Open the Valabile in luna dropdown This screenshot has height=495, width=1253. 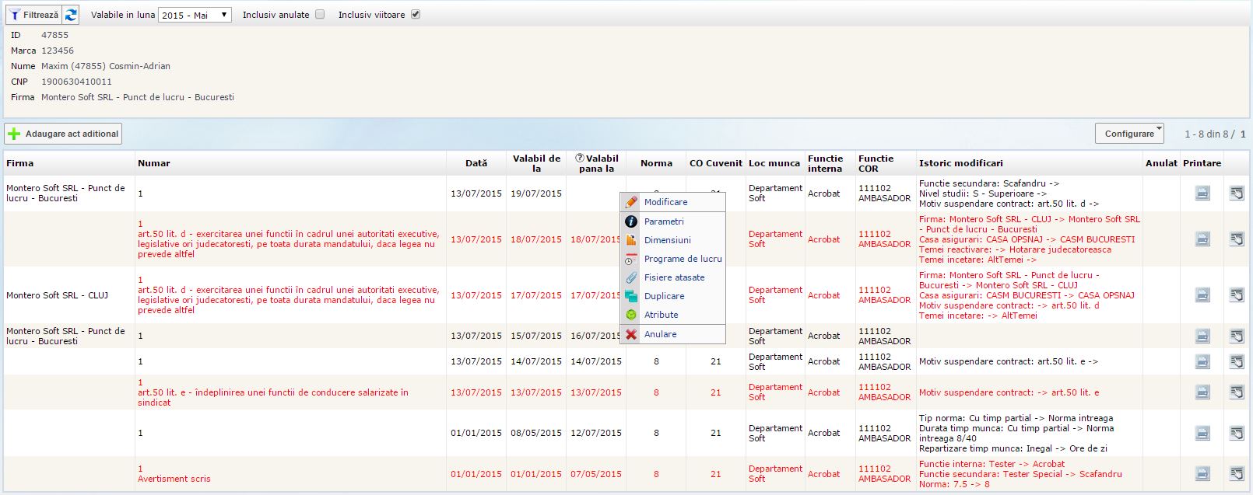[x=195, y=15]
